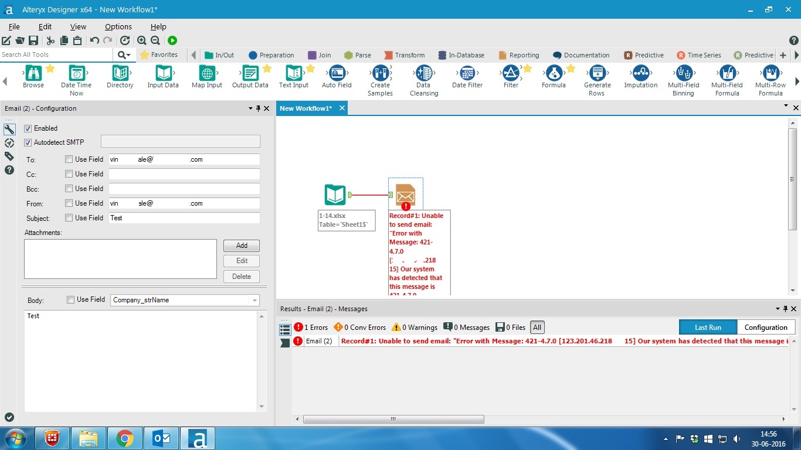Click the Add button for attachments
This screenshot has height=450, width=801.
(241, 246)
